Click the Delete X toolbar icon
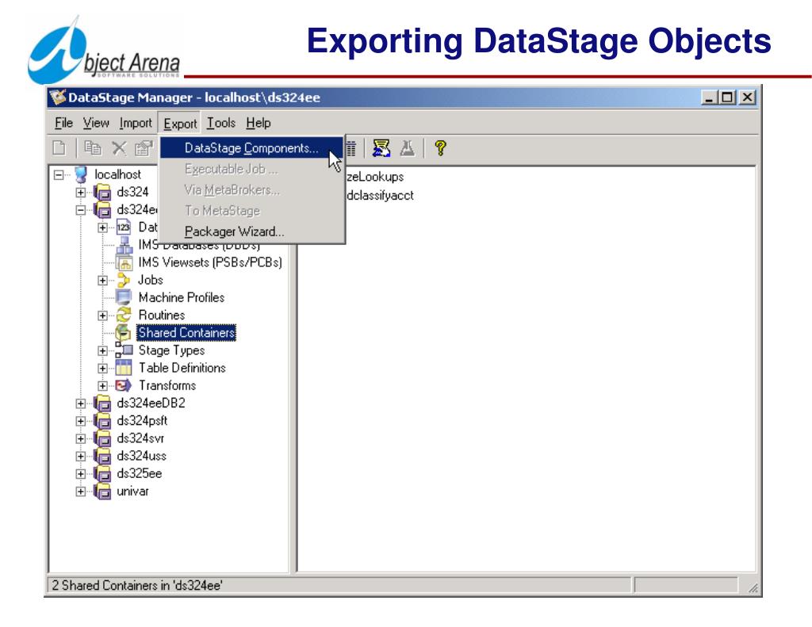This screenshot has height=627, width=812. [x=119, y=148]
